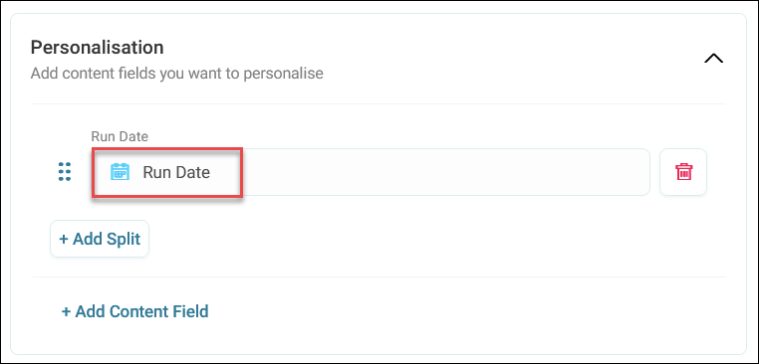
Task: Add a new split with Add Split
Action: (100, 239)
